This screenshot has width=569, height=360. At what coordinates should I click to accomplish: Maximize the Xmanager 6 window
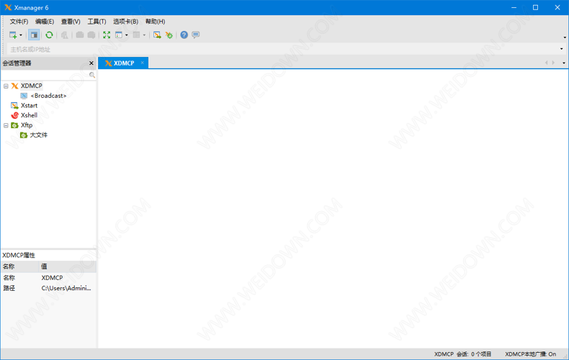click(535, 7)
